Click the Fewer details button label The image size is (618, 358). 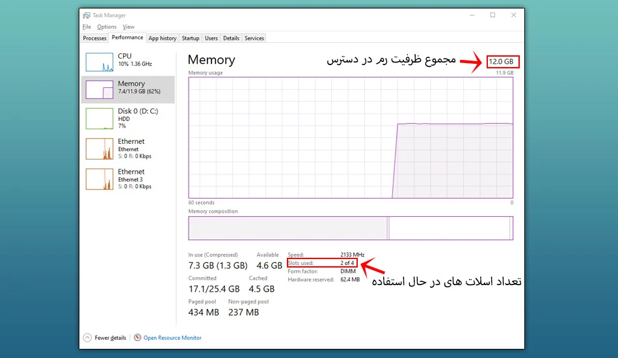click(x=111, y=338)
